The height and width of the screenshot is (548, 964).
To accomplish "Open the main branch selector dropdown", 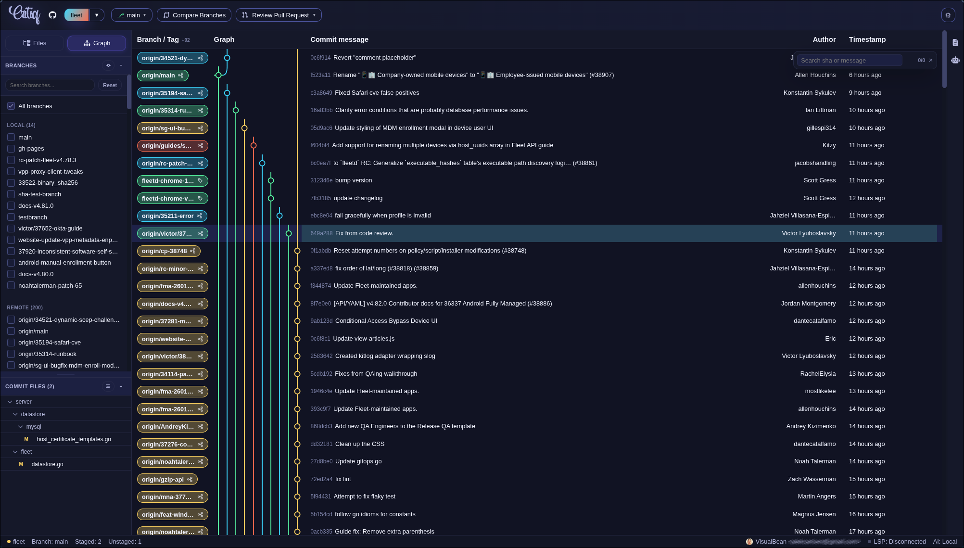I will 131,15.
